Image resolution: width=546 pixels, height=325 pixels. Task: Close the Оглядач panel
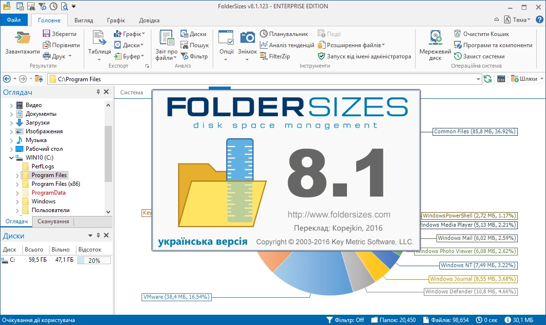click(x=107, y=92)
